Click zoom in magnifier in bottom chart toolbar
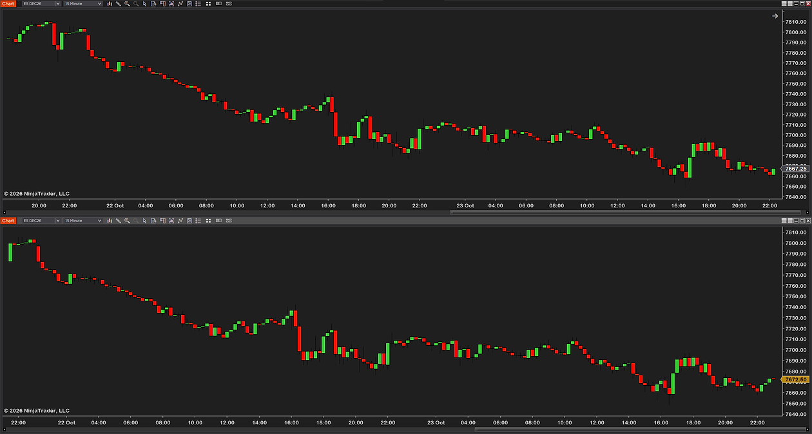Screen dimensions: 812x434 point(127,221)
